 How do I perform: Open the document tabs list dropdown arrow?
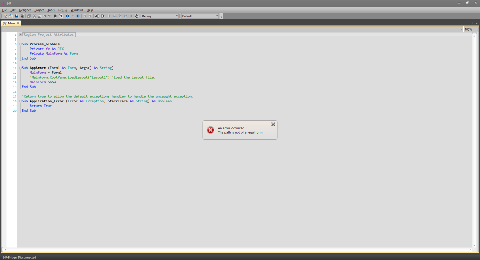(x=477, y=23)
